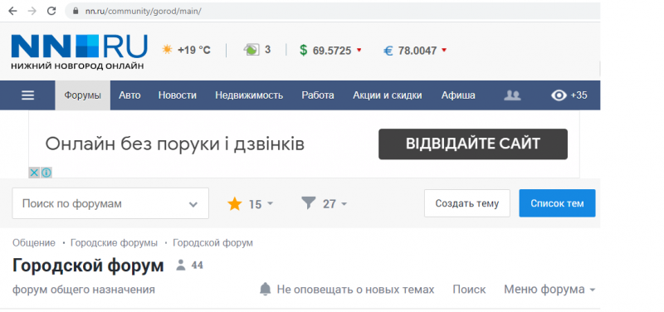
Task: Click the traffic jam indicator icon
Action: 251,50
